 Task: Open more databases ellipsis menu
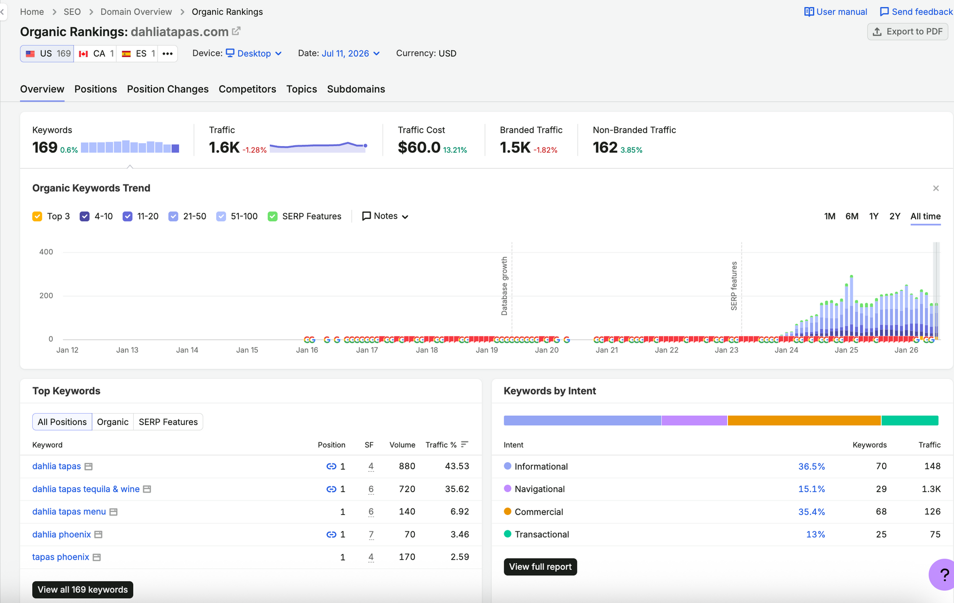pos(167,53)
